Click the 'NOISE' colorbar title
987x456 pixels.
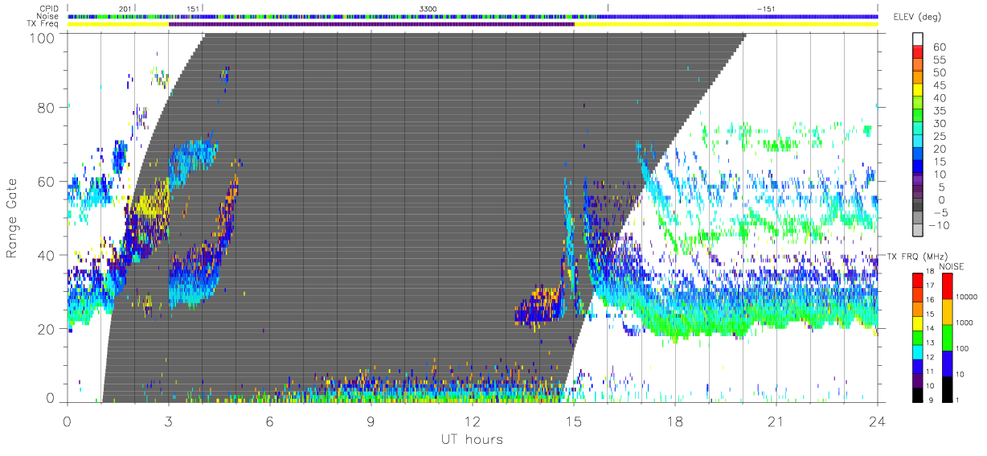coord(952,266)
